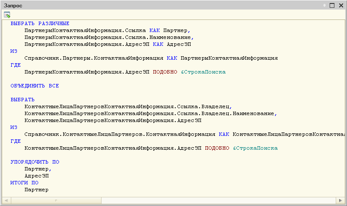Click standalone "АдресЭП" ordering line

click(x=36, y=176)
